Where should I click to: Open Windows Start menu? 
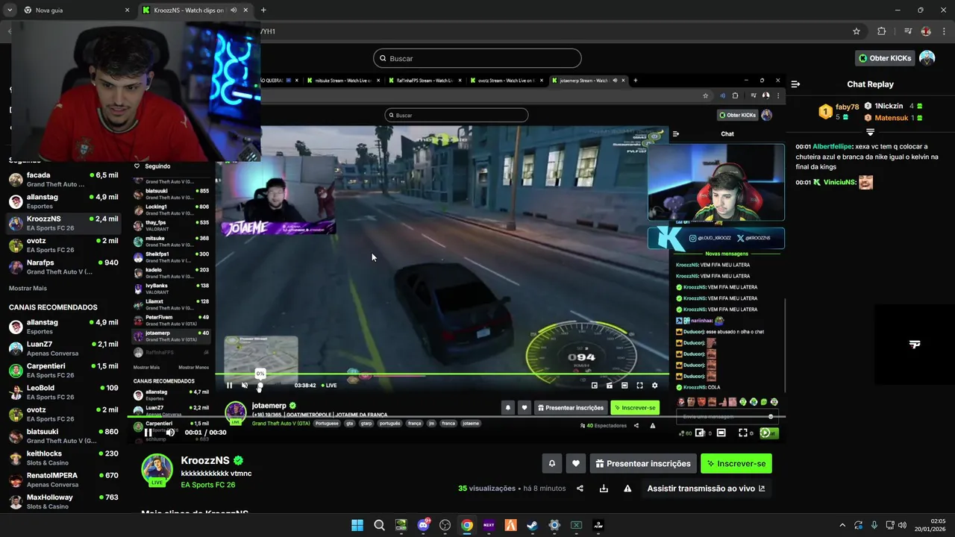coord(357,525)
